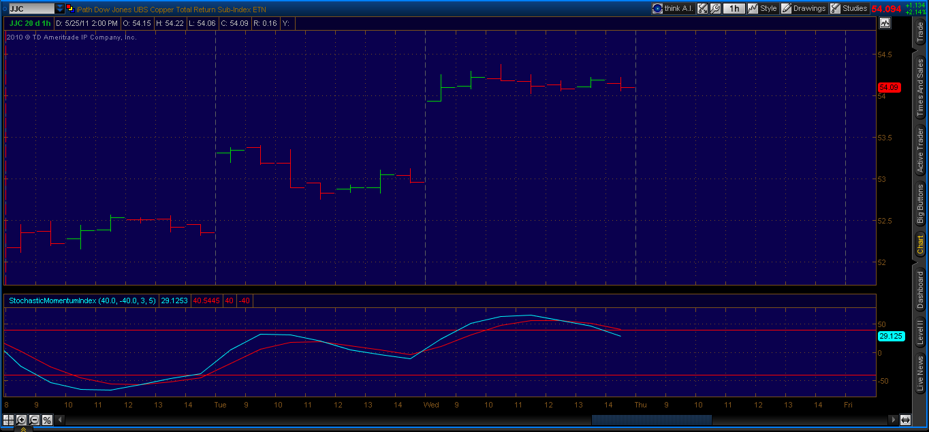This screenshot has width=929, height=432.
Task: Click the flask quick-study icon beside think A.I.
Action: point(703,8)
